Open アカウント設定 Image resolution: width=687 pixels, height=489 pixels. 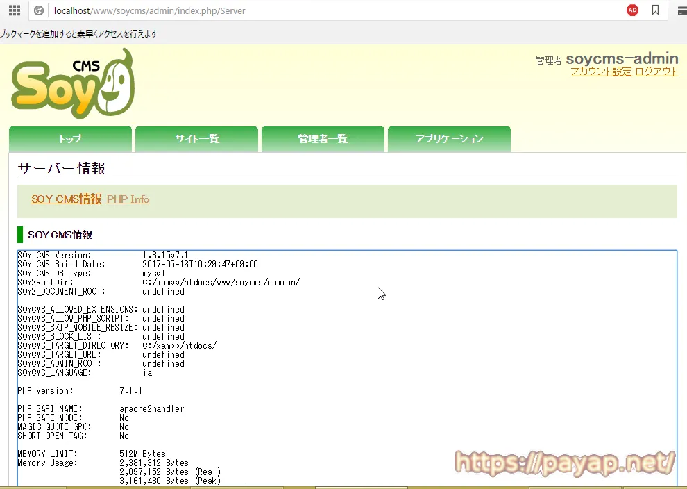600,71
